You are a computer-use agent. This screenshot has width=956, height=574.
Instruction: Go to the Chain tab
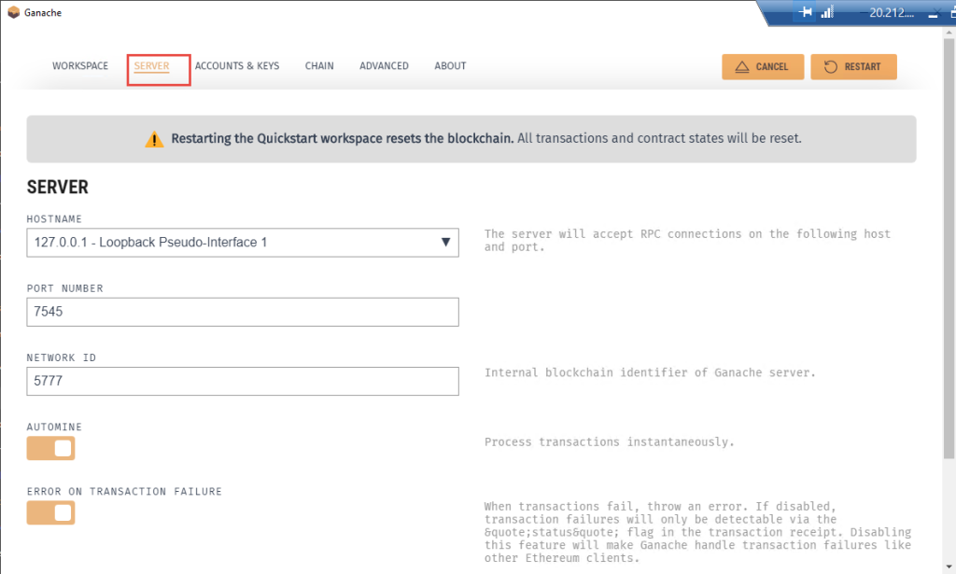click(x=319, y=66)
